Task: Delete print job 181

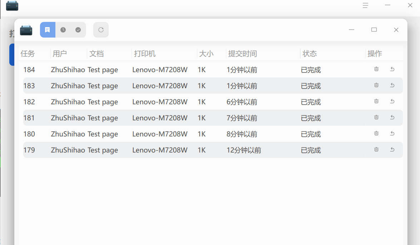Action: tap(376, 117)
